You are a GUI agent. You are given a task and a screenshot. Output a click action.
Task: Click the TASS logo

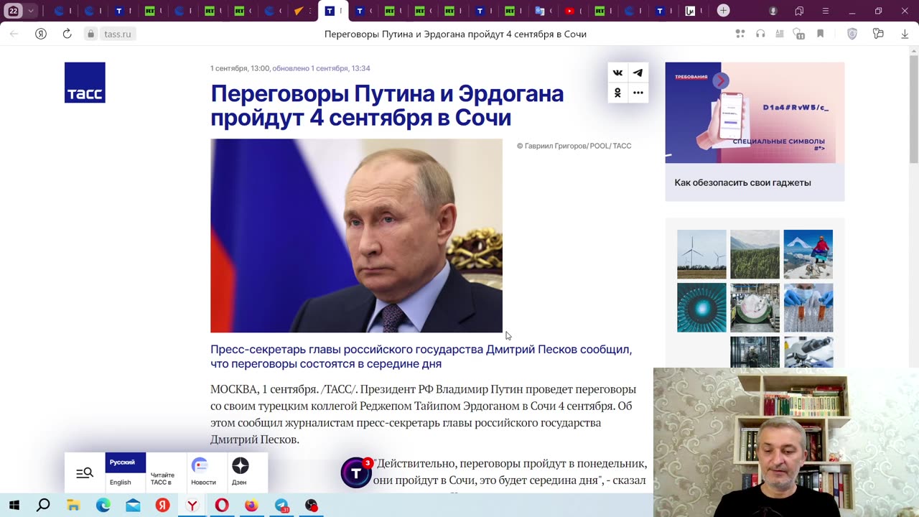tap(85, 83)
